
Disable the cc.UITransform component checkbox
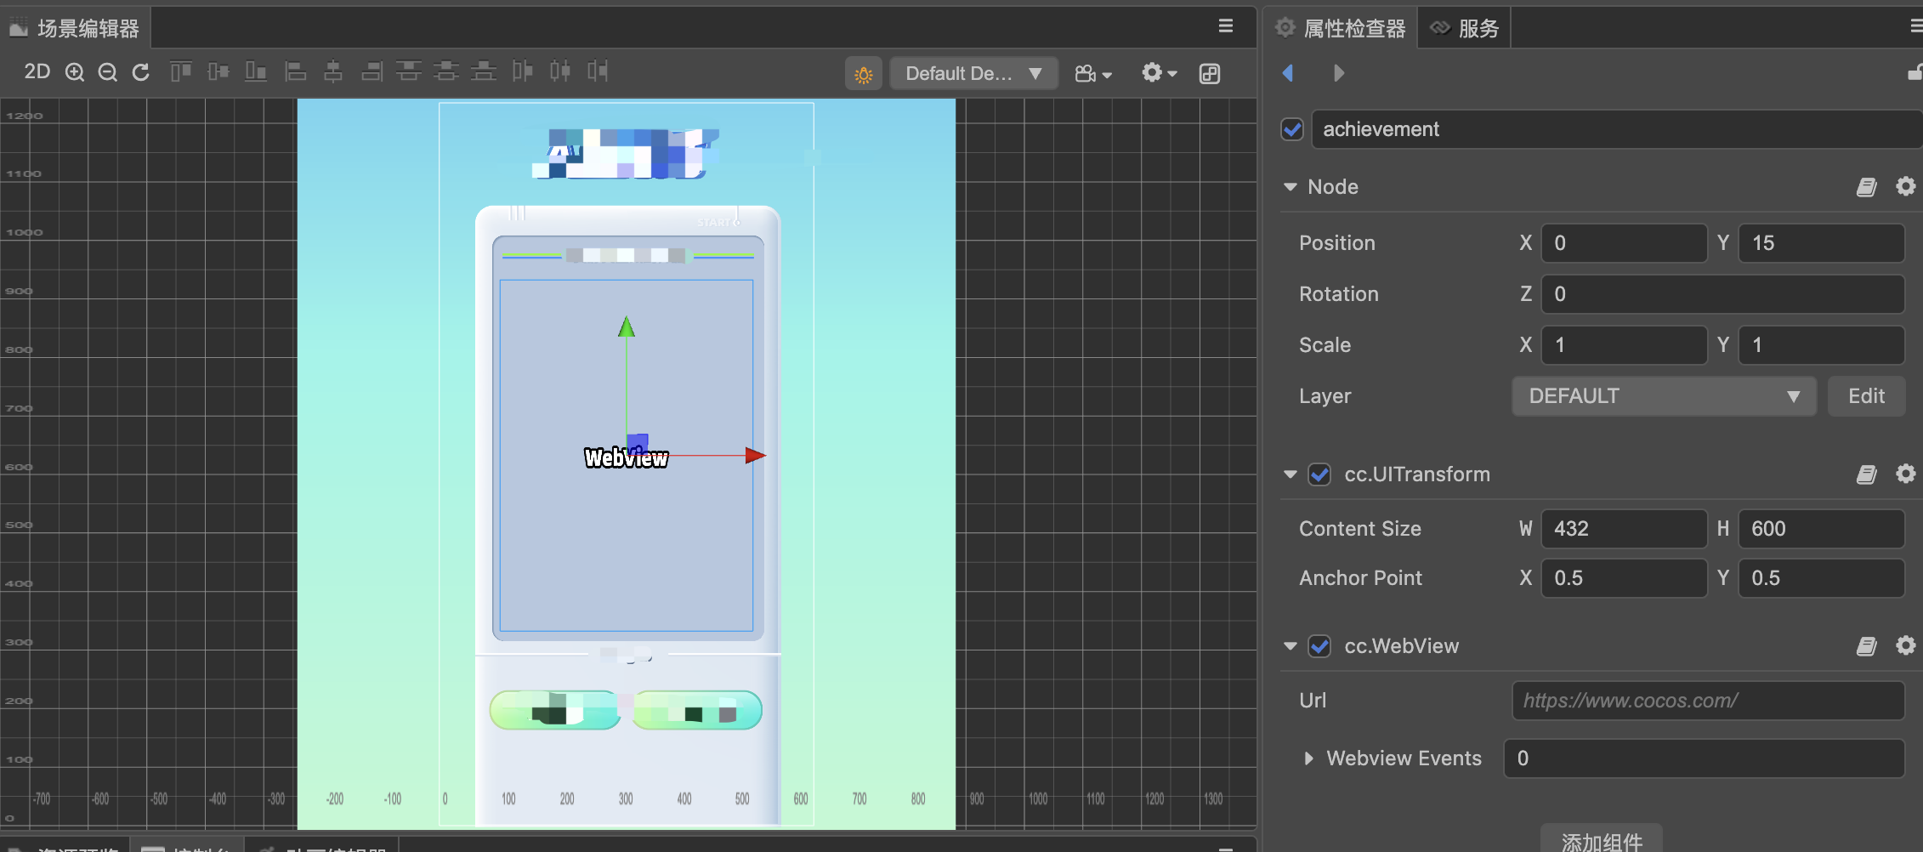[x=1319, y=474]
